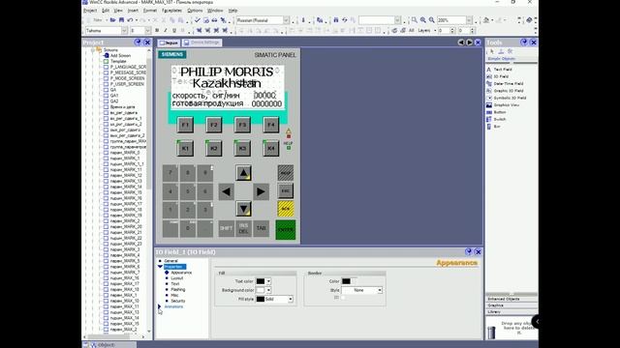Pin the IO Field properties panel

(x=469, y=251)
